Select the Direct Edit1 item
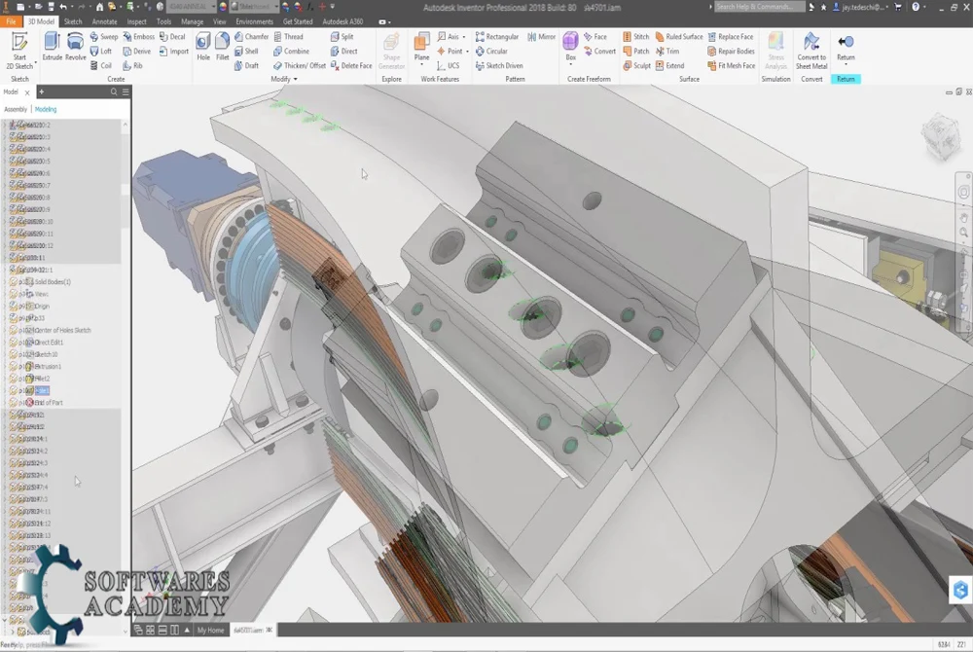 pyautogui.click(x=44, y=343)
